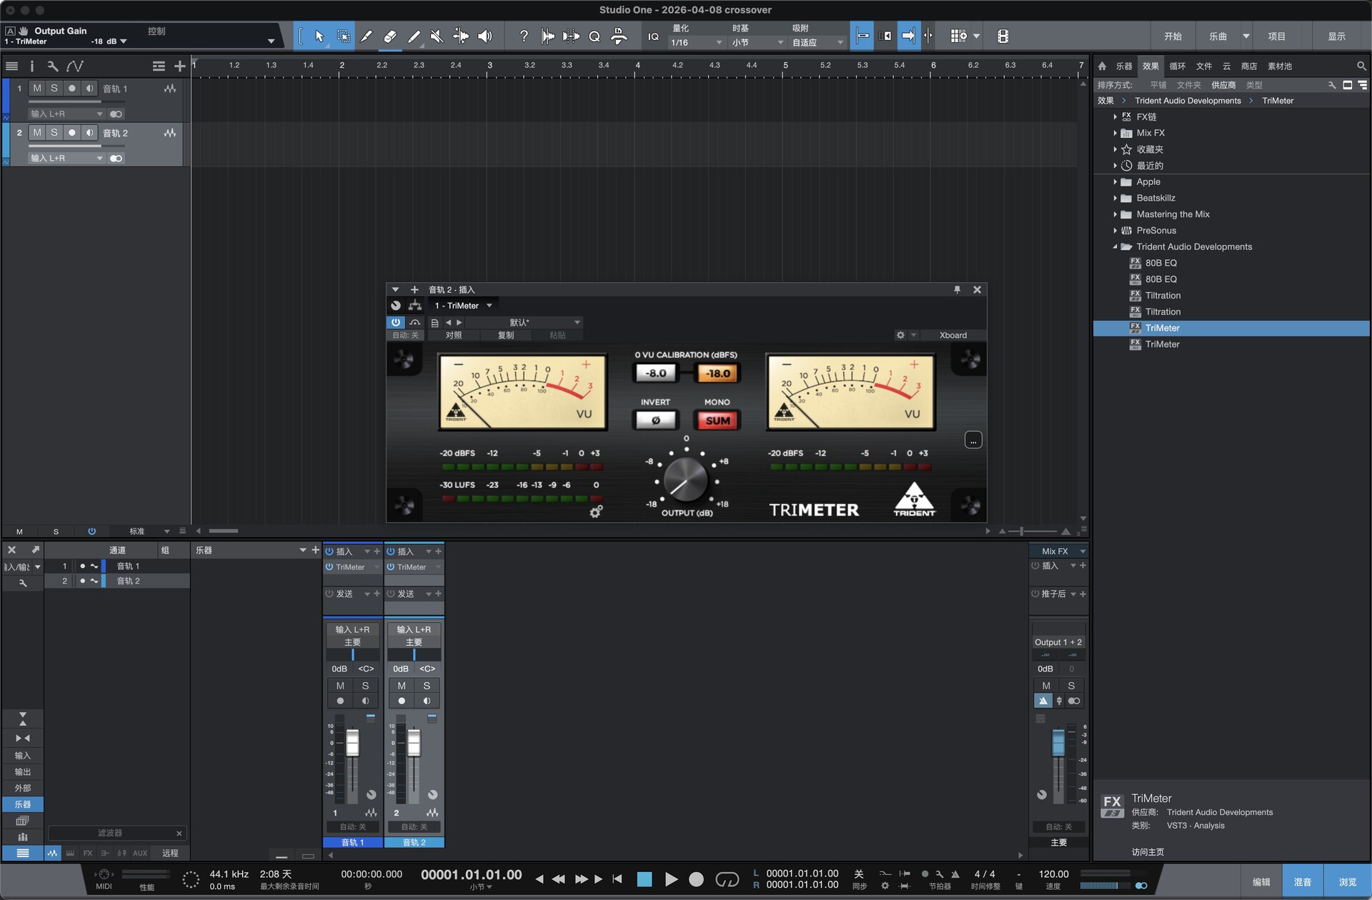The height and width of the screenshot is (900, 1372).
Task: Select the Range tool
Action: point(344,36)
